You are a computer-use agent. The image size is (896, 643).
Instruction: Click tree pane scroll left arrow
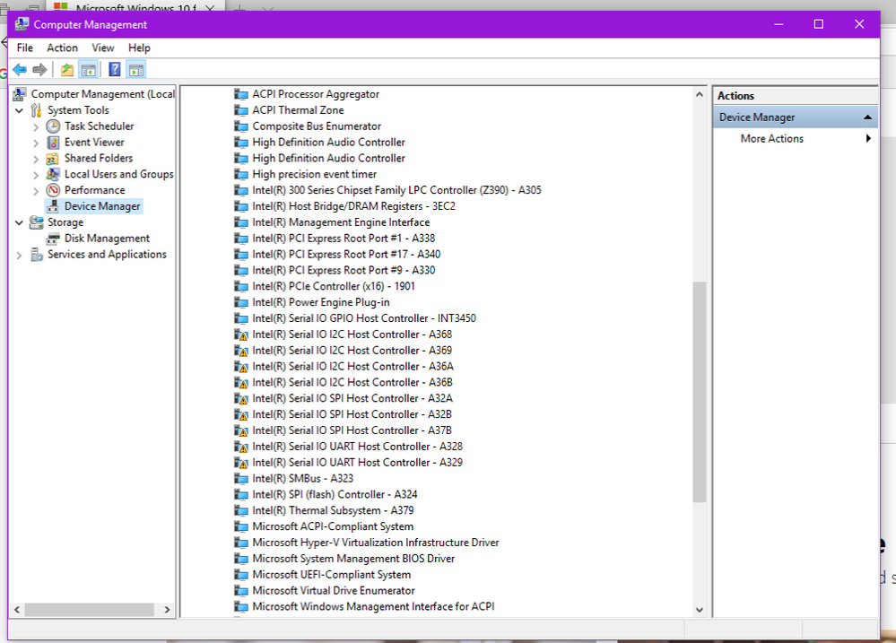[x=16, y=610]
